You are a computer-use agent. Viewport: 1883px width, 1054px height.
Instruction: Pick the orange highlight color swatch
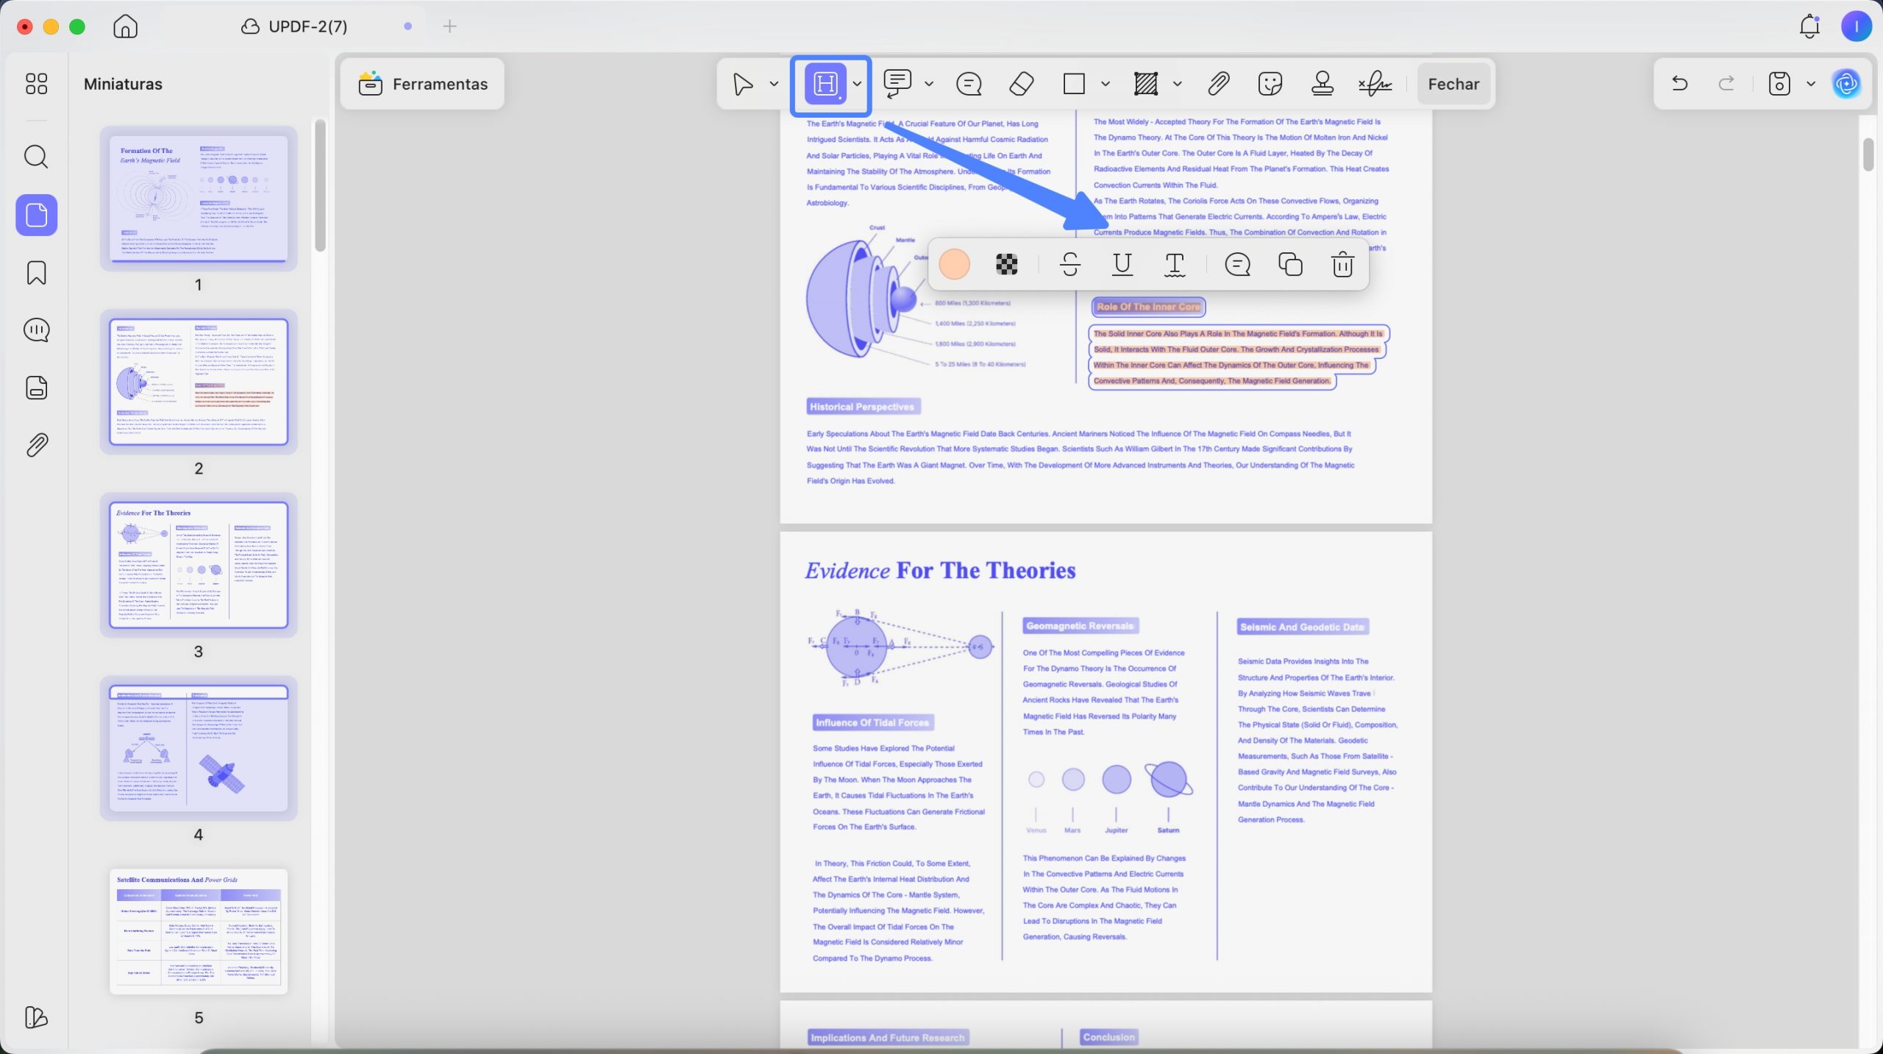955,264
